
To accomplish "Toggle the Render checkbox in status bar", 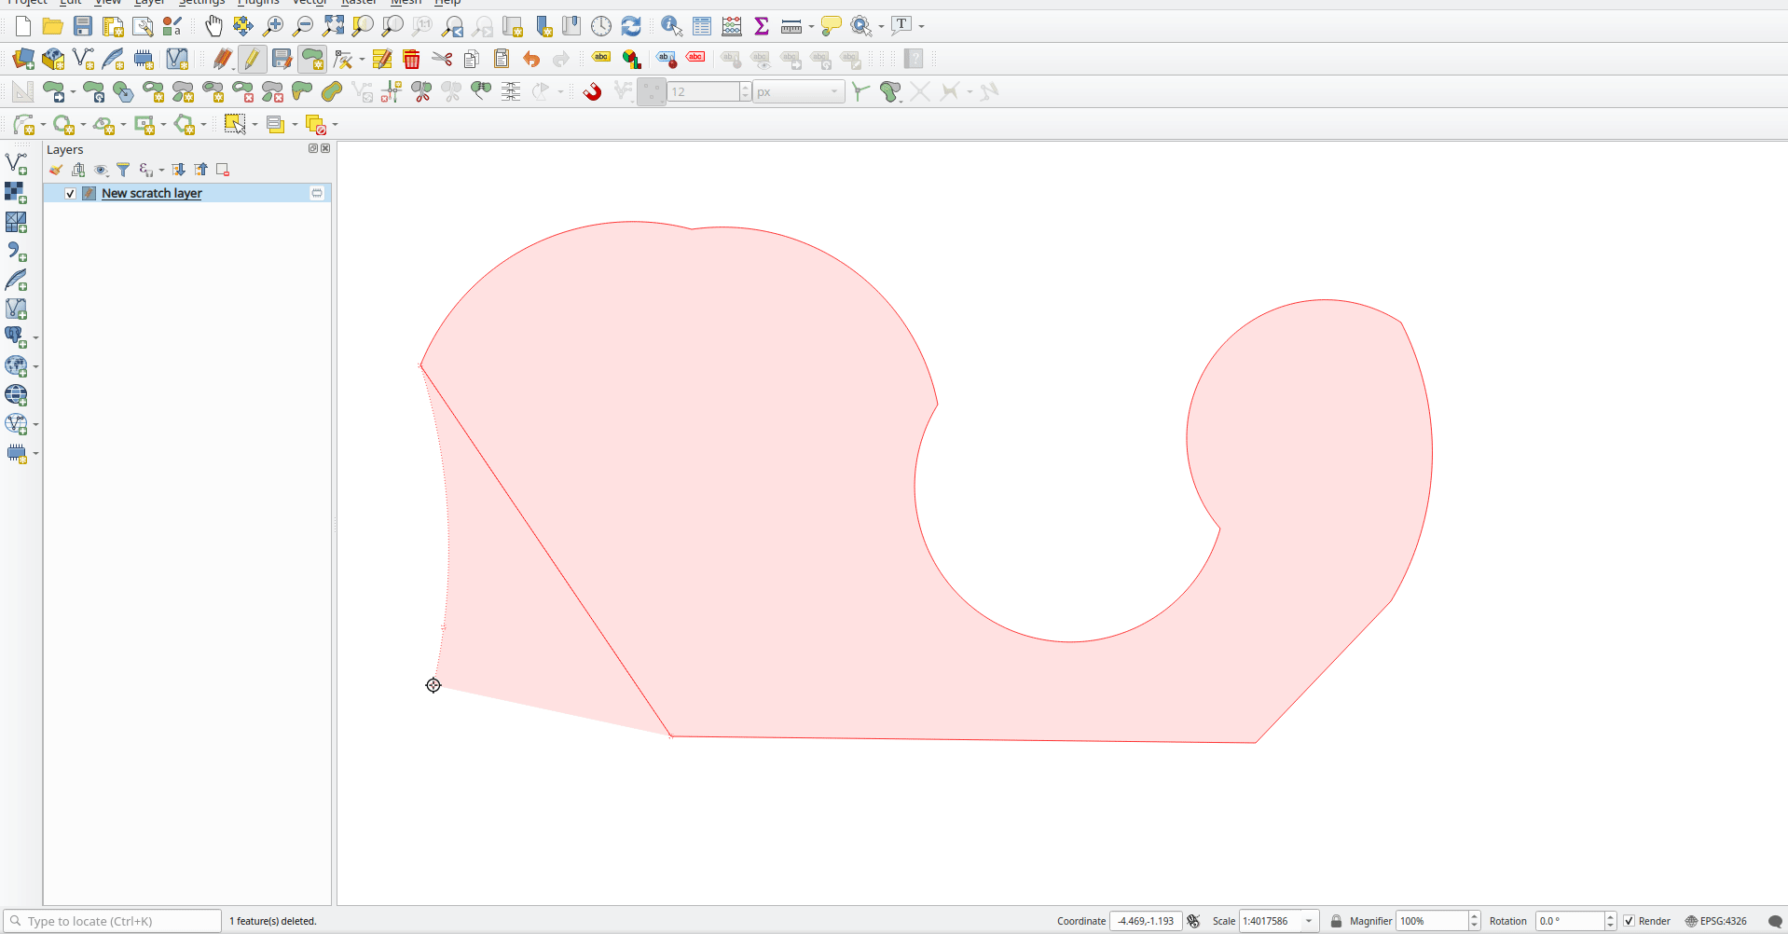I will point(1630,921).
